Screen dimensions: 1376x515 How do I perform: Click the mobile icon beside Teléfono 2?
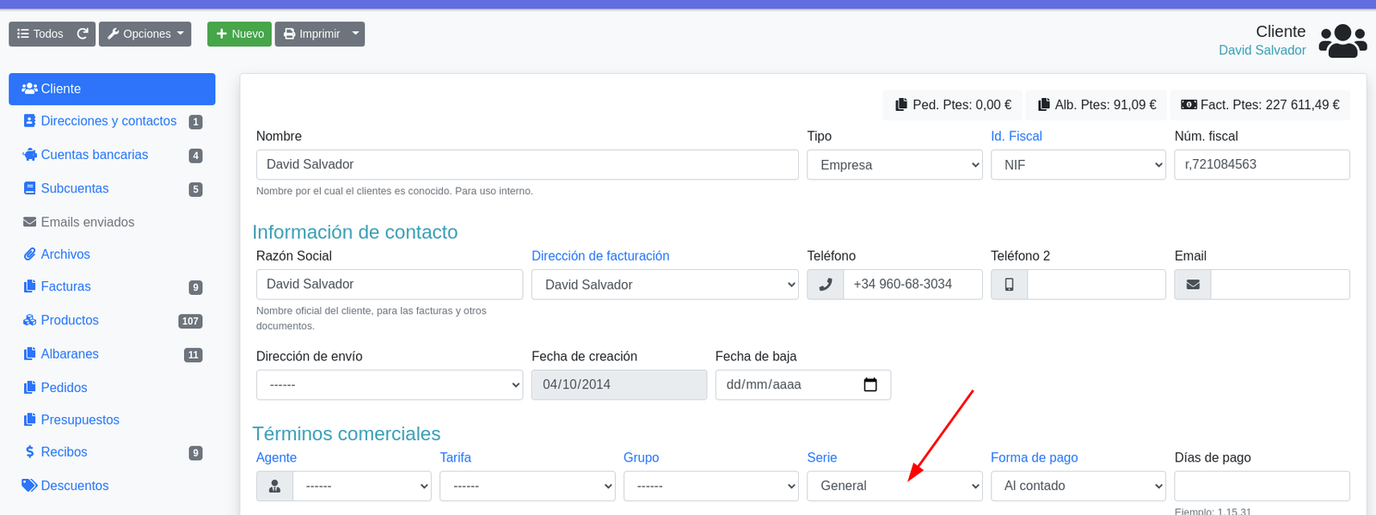point(1010,285)
